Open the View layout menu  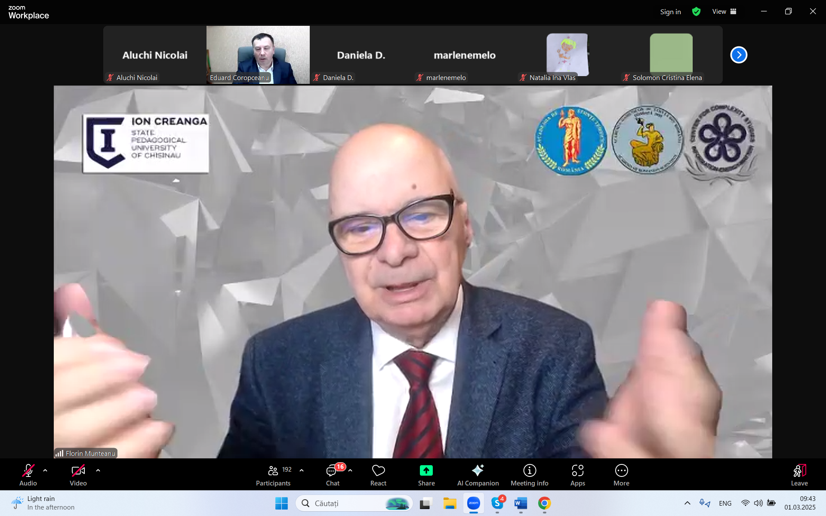724,12
